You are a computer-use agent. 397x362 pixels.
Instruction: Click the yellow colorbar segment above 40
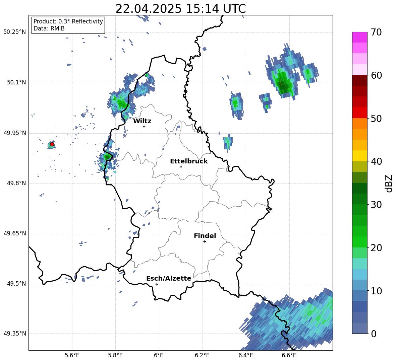point(359,156)
